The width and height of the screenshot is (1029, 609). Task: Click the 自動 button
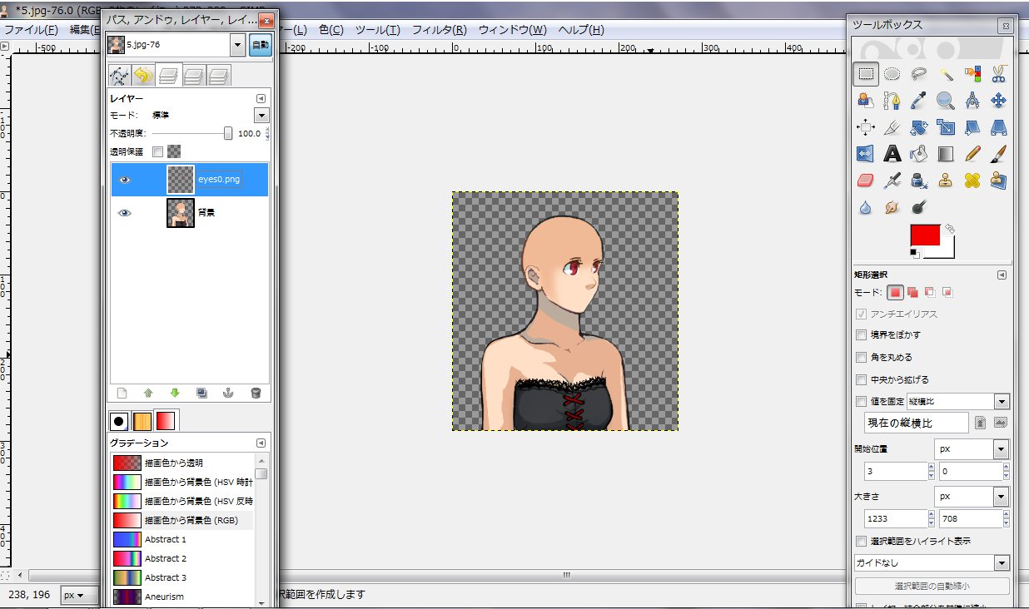[x=261, y=45]
